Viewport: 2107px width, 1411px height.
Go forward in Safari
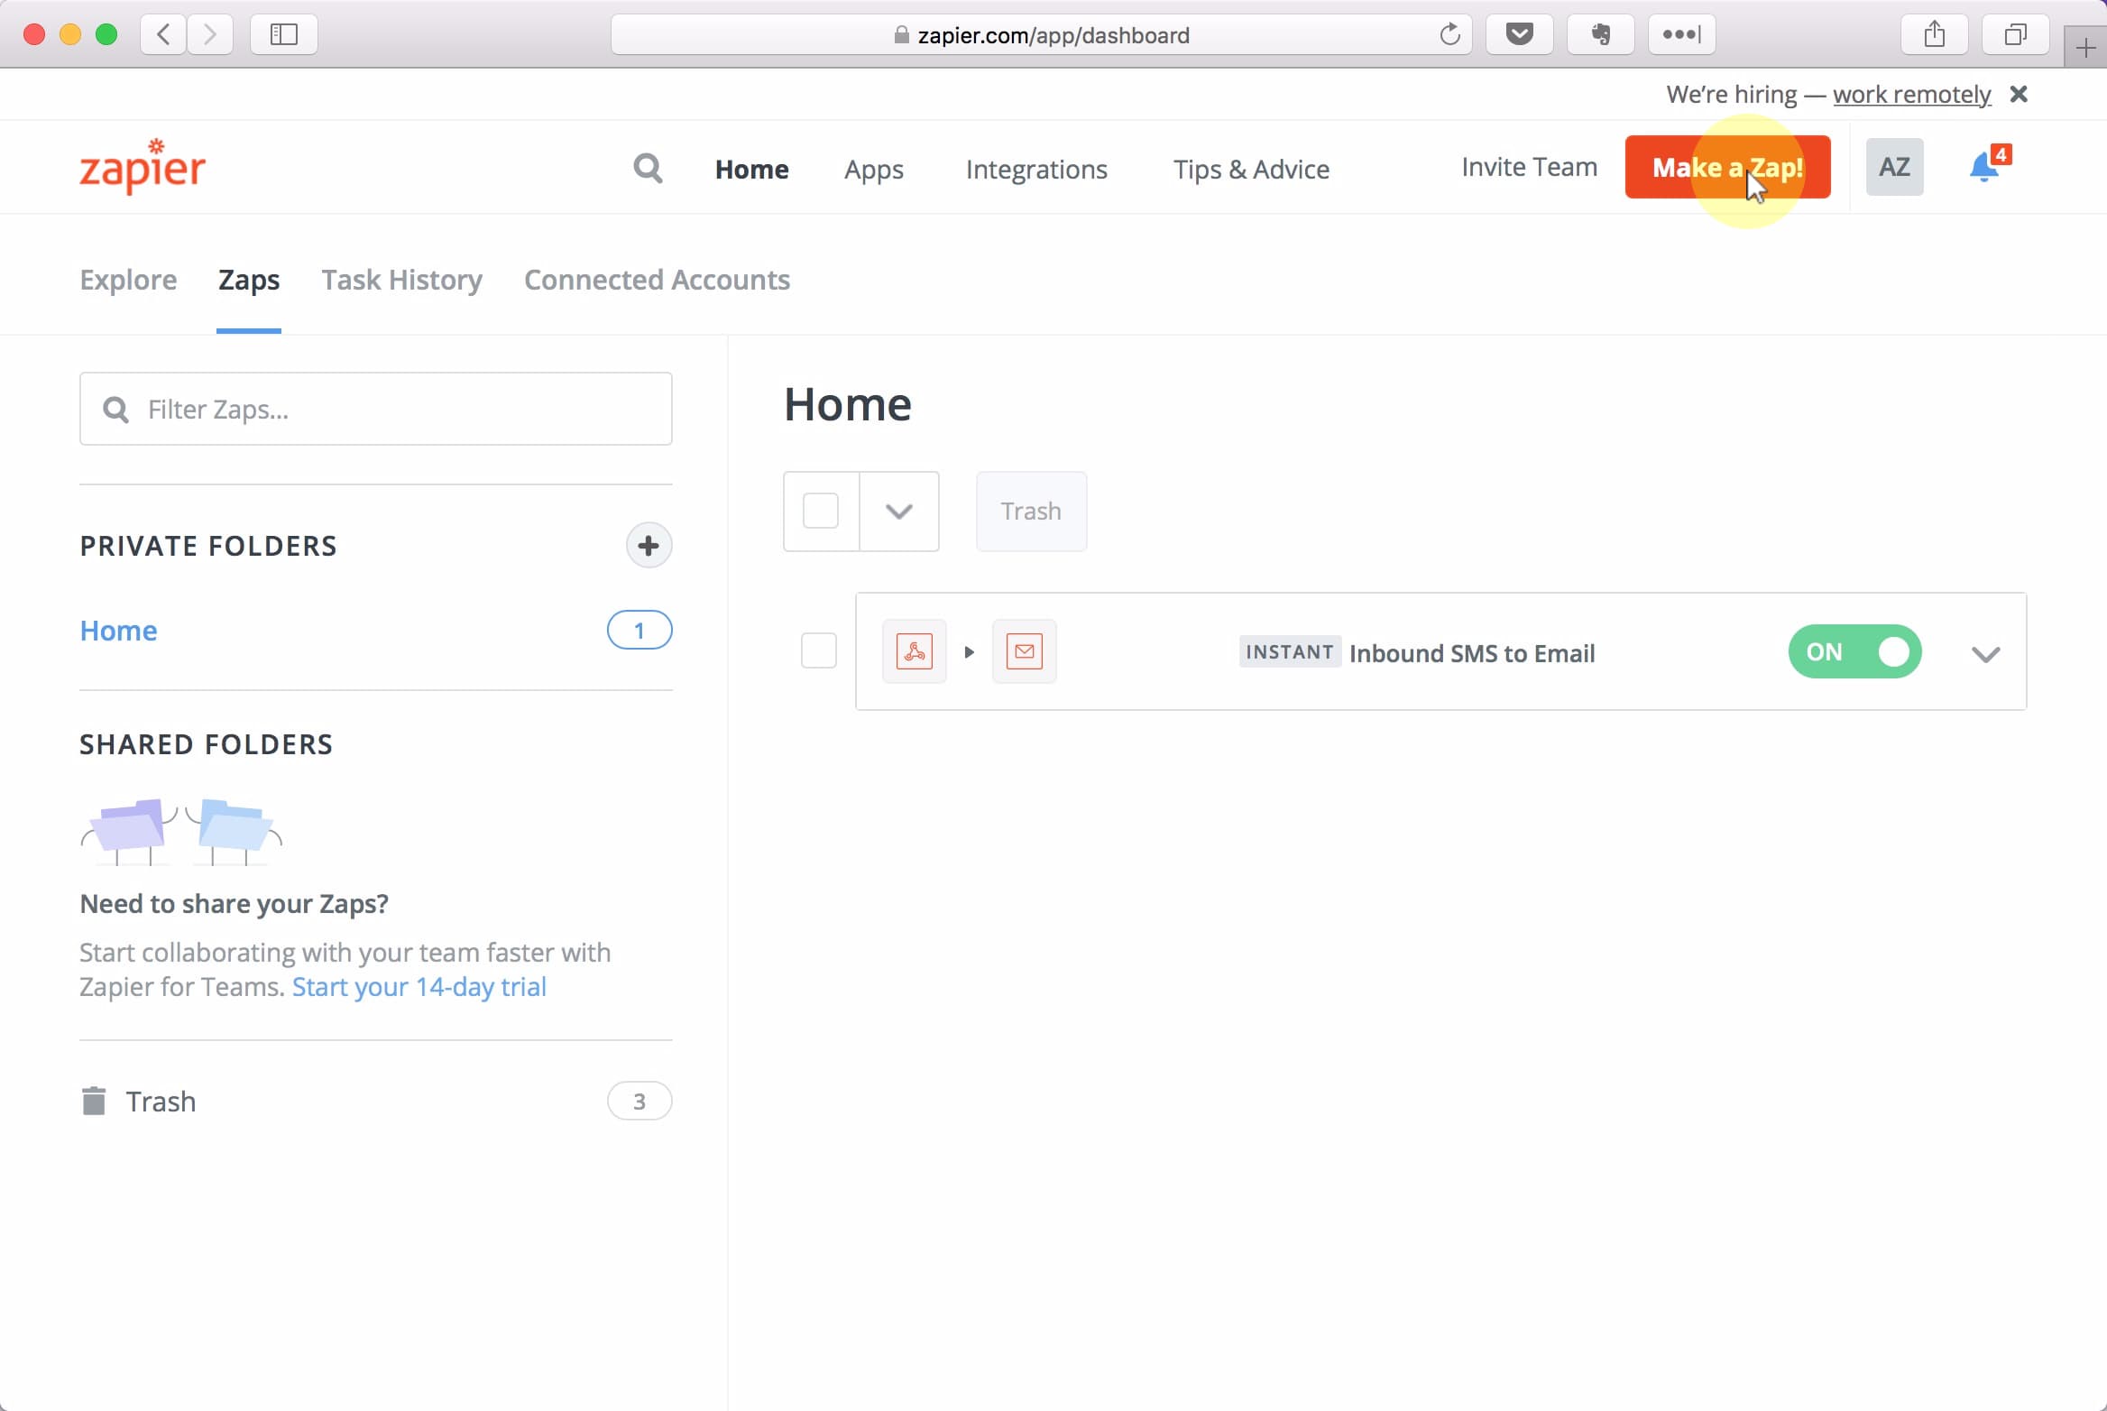tap(210, 35)
